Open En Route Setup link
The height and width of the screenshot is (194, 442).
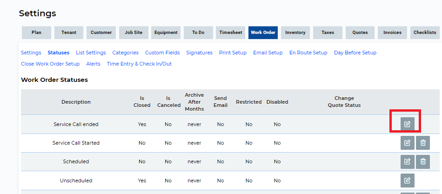308,53
